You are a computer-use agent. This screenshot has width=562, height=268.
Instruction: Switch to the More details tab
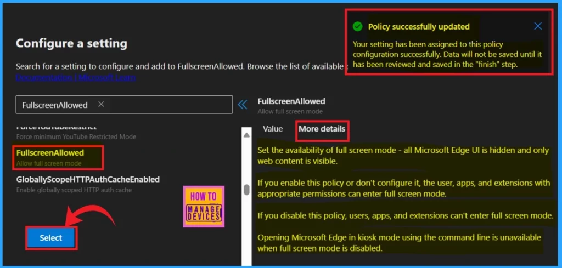(322, 129)
